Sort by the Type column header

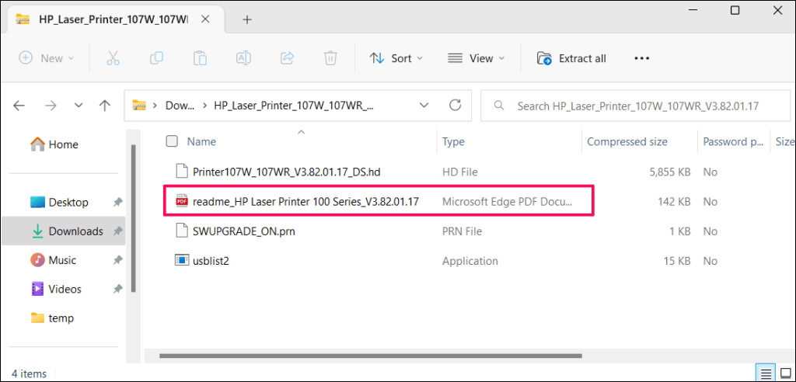point(453,141)
